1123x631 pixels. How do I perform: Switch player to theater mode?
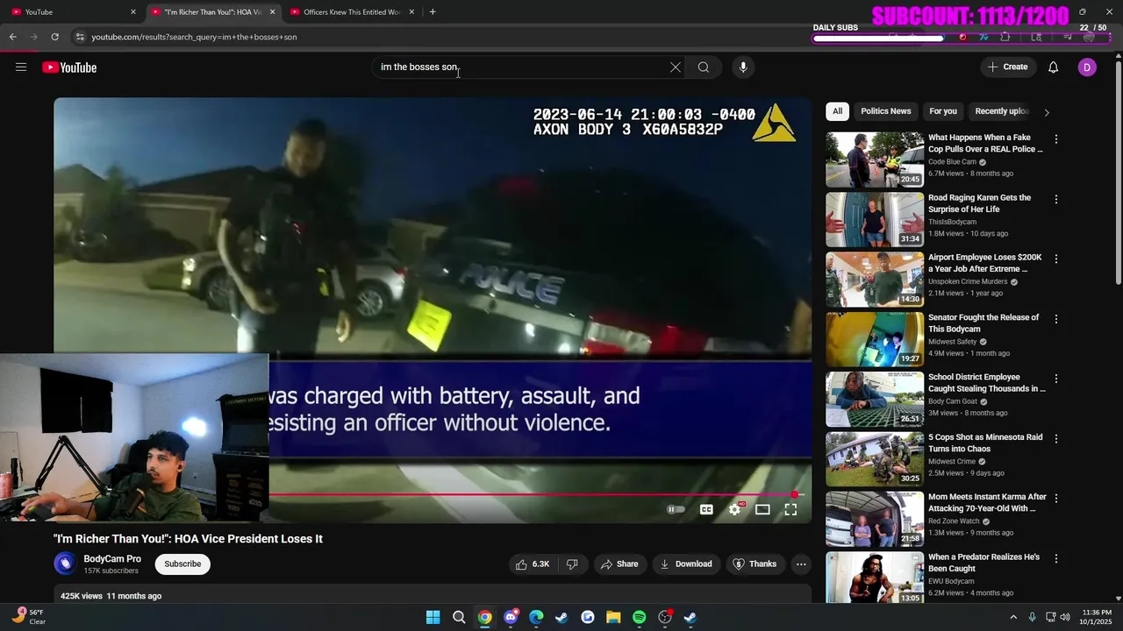click(762, 509)
